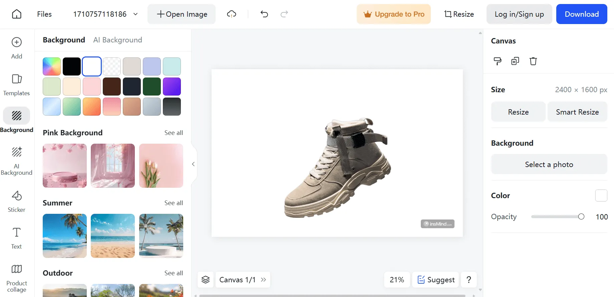
Task: Click Upgrade to Pro
Action: (x=394, y=14)
